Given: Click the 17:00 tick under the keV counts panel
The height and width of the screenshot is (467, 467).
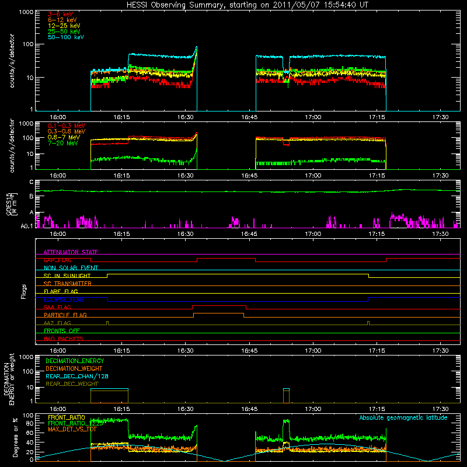Looking at the screenshot, I should pos(313,117).
